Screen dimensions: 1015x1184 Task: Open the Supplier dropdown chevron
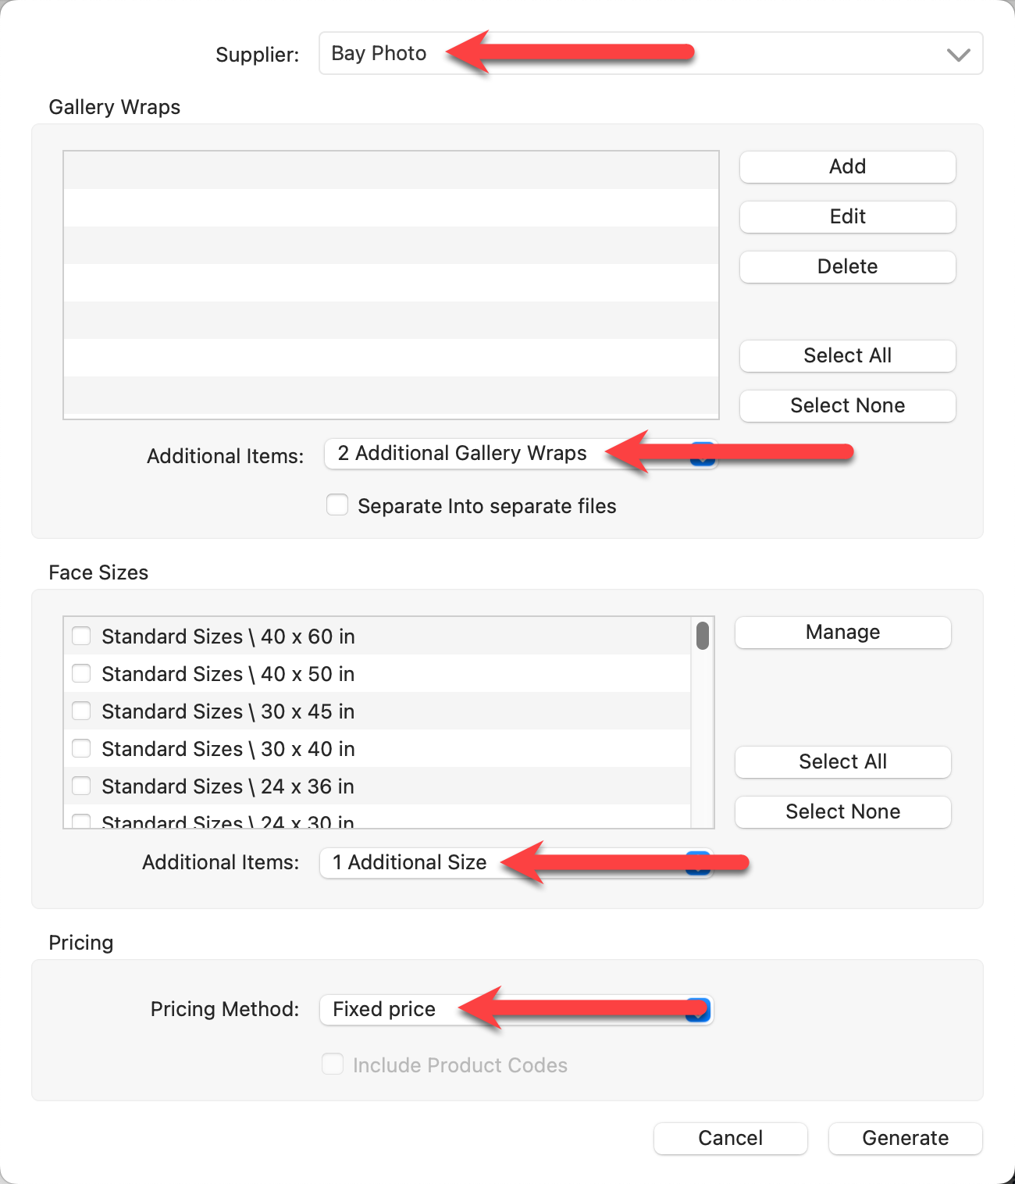(958, 55)
